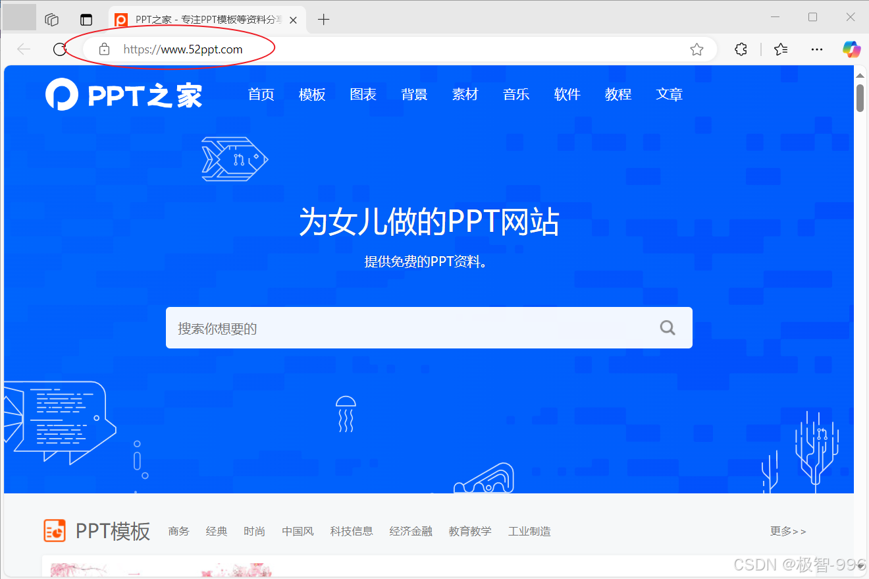
Task: Open the 经济金融 template category
Action: (x=411, y=531)
